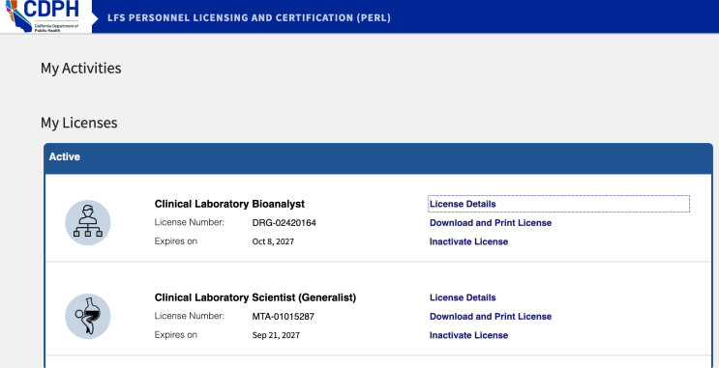719x368 pixels.
Task: Click the Scientist license Expires on label
Action: point(175,334)
